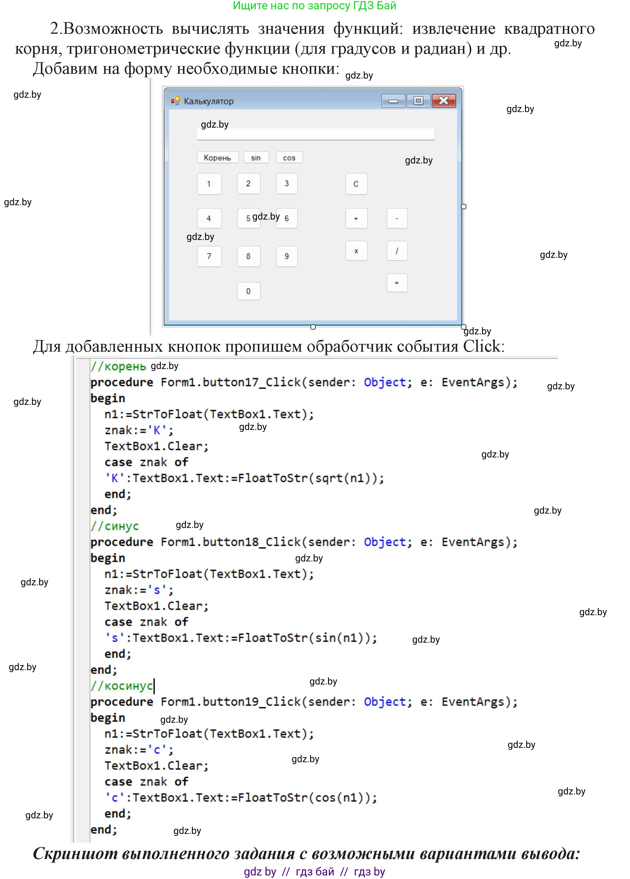This screenshot has height=879, width=630.
Task: Click the slash divide button
Action: point(397,251)
